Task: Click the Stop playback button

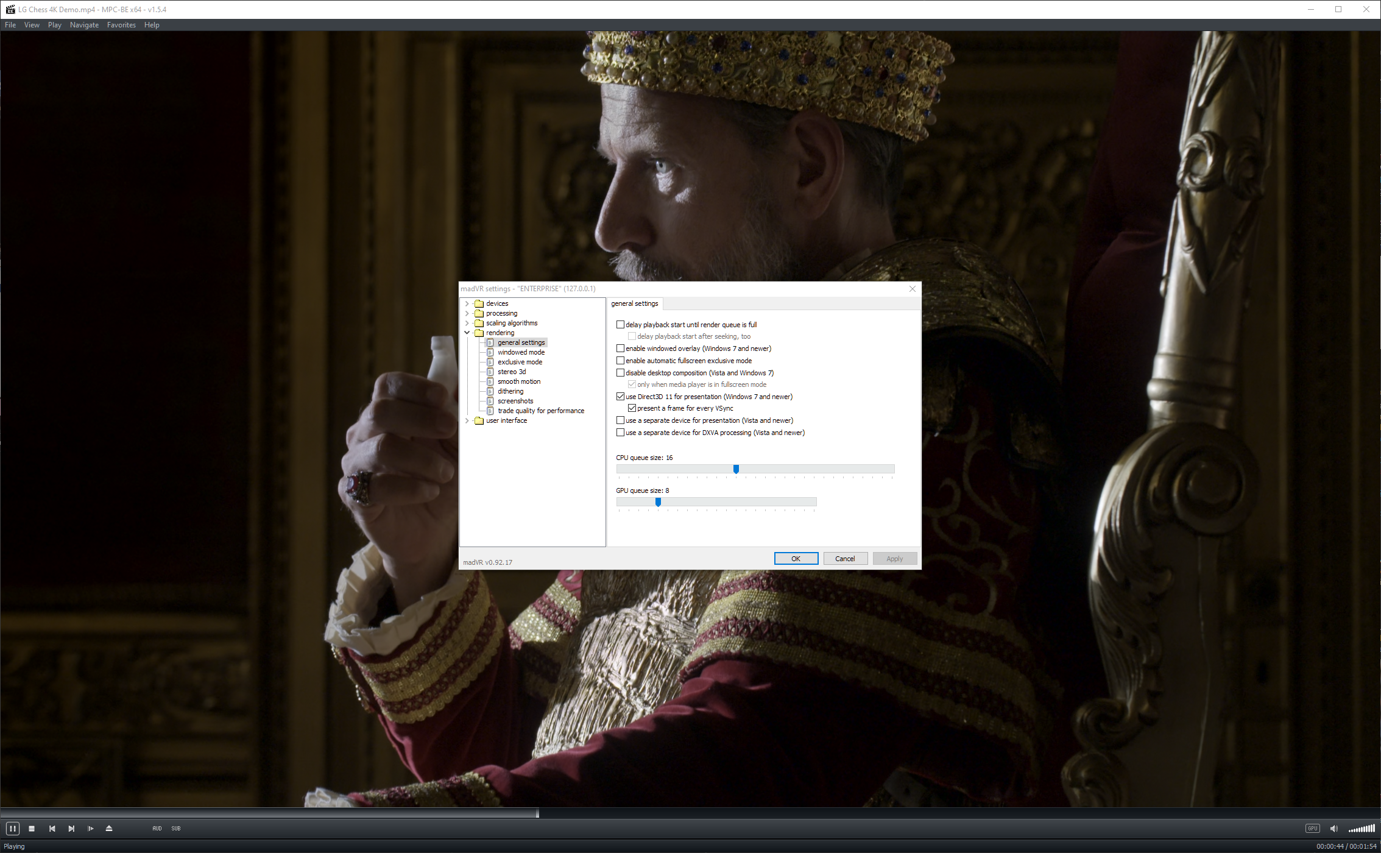Action: click(32, 829)
